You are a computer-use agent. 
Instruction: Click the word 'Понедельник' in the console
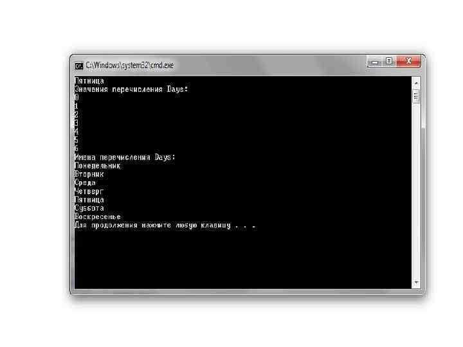[98, 166]
